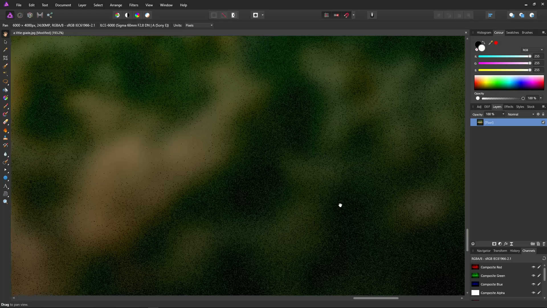547x308 pixels.
Task: Delete layer with trash icon
Action: tap(544, 244)
